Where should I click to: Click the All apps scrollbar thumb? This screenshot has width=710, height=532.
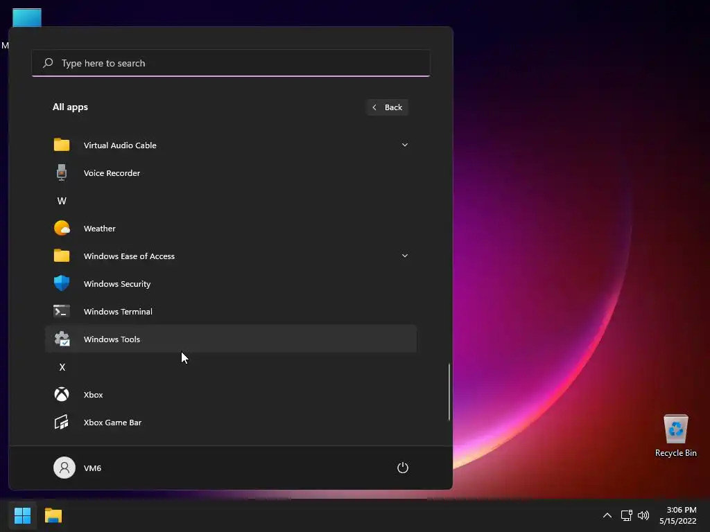pyautogui.click(x=449, y=392)
